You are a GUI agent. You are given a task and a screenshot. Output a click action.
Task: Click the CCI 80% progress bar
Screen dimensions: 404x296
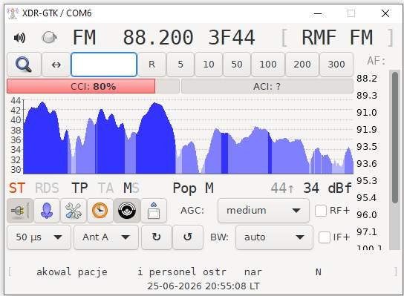click(93, 86)
